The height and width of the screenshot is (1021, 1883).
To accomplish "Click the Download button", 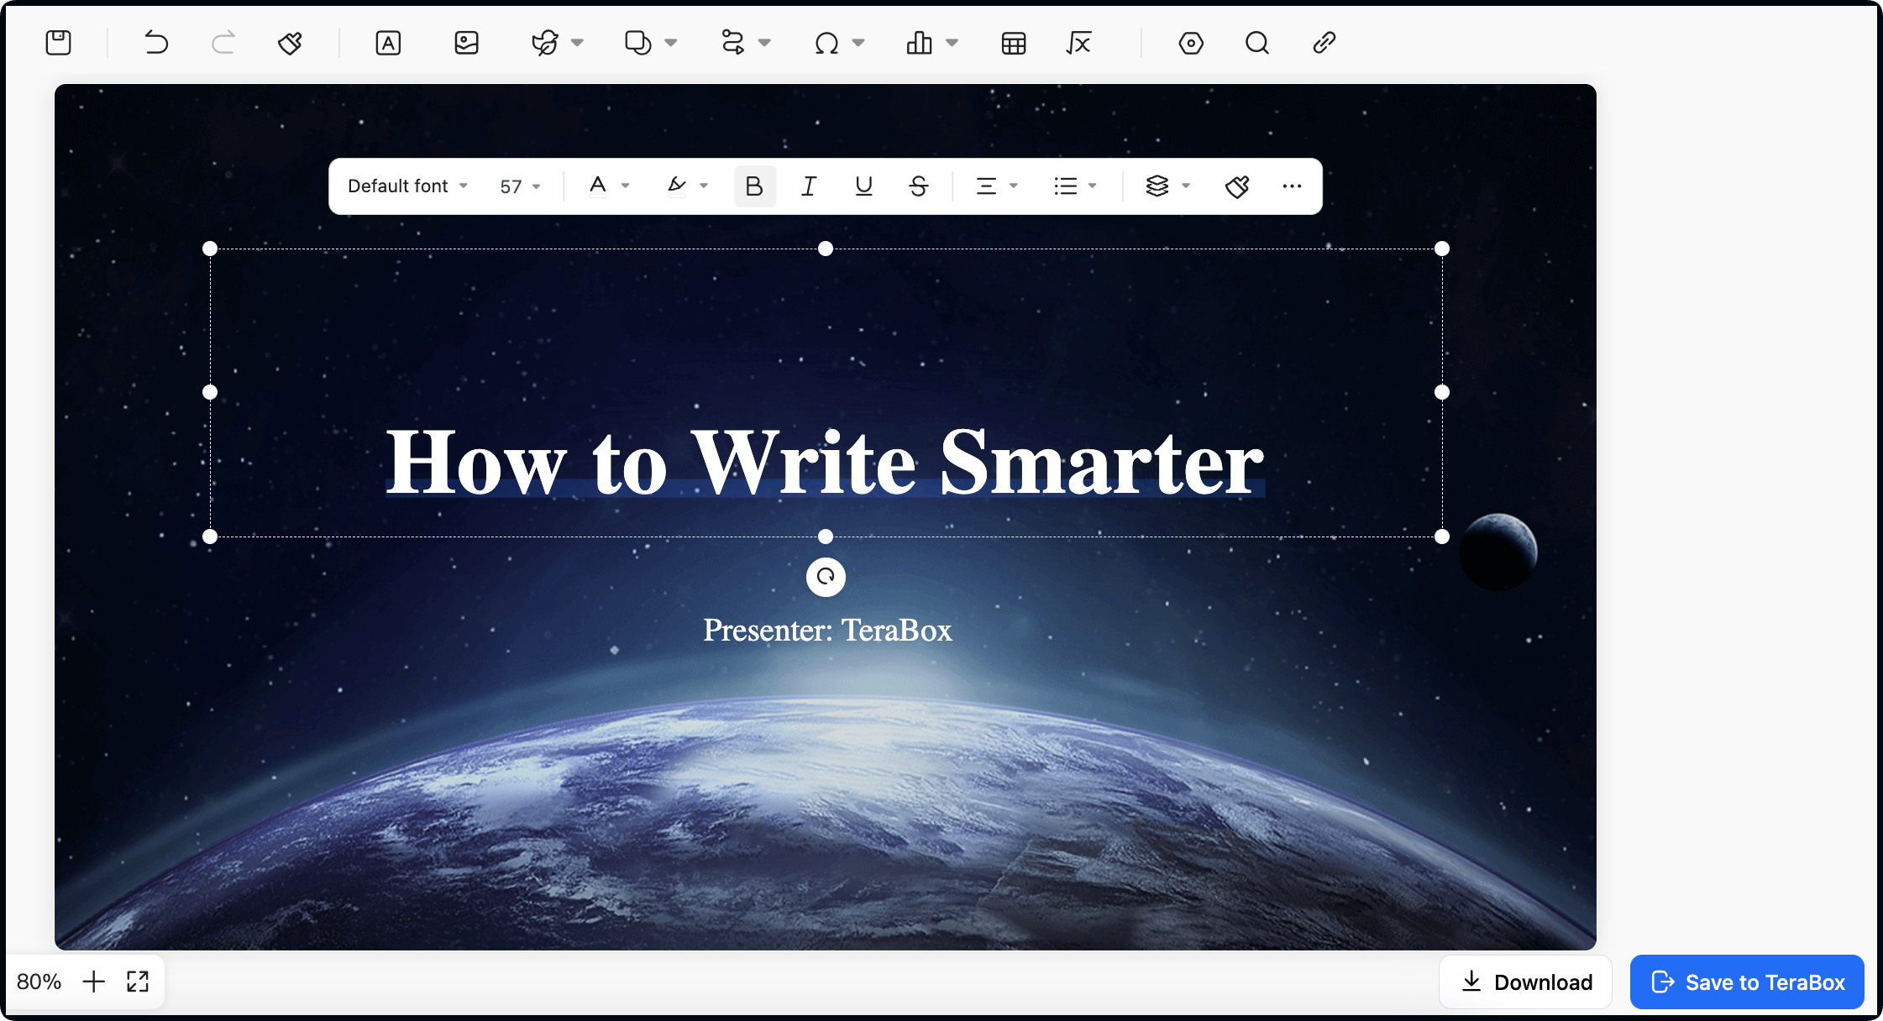I will click(x=1525, y=982).
